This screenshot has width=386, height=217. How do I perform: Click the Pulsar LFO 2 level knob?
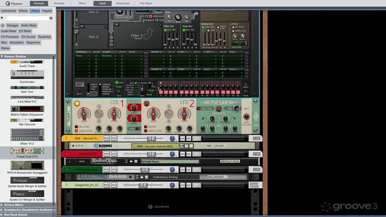click(x=184, y=114)
